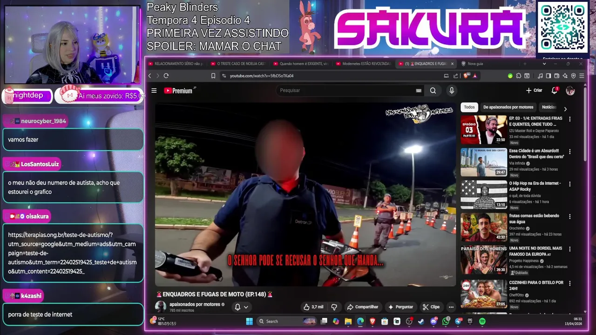
Task: Open the Windows Start menu
Action: tap(249, 322)
